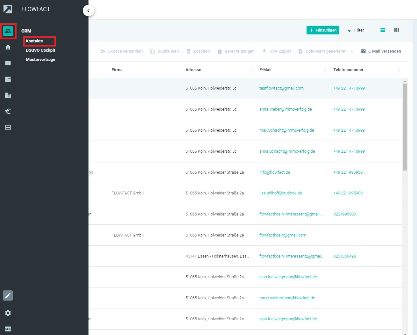Sort by Adresse column header
Viewport: 417px width, 335px height.
[x=193, y=69]
